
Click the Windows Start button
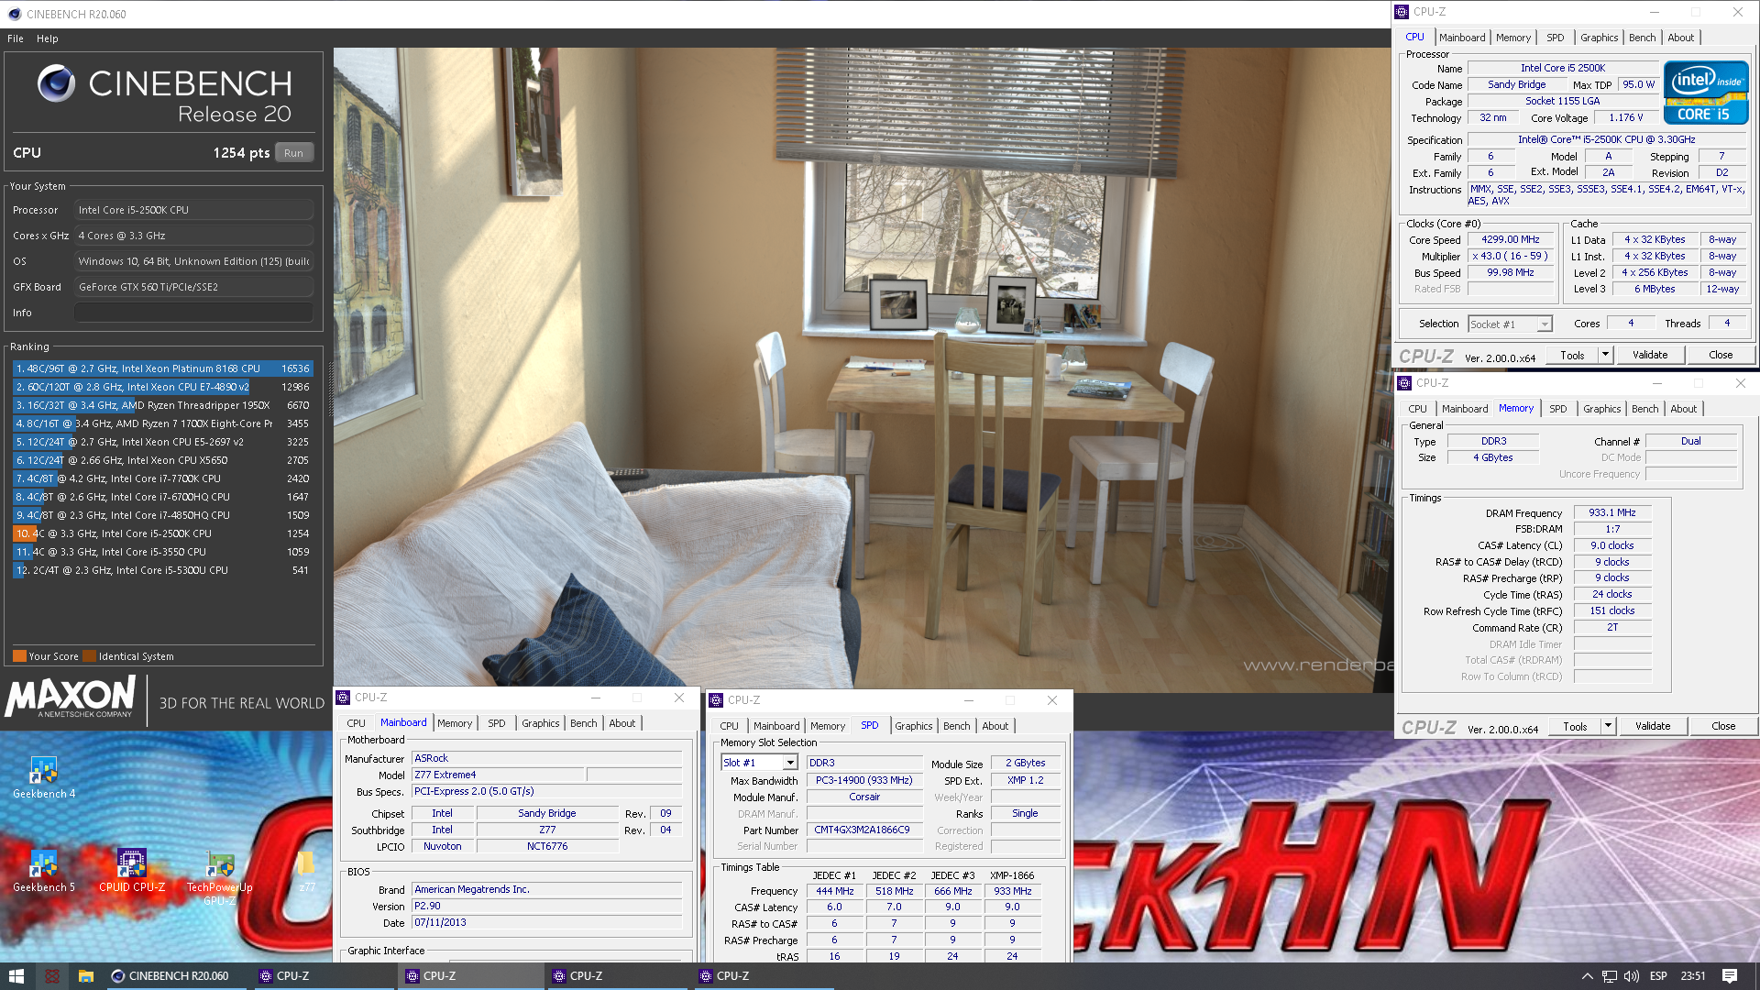[x=16, y=976]
